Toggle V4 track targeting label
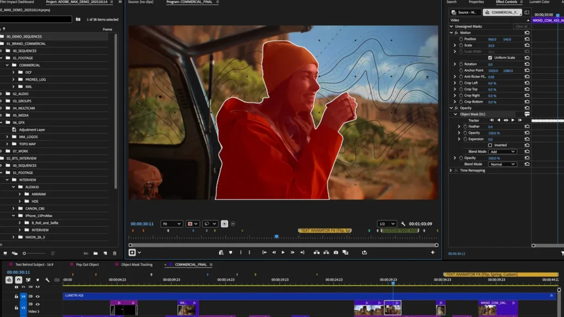 pyautogui.click(x=23, y=297)
